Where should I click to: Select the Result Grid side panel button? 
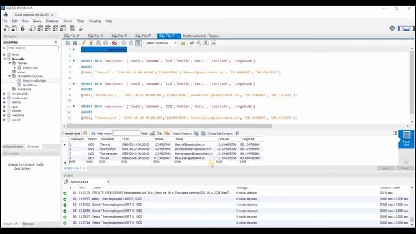tap(406, 138)
